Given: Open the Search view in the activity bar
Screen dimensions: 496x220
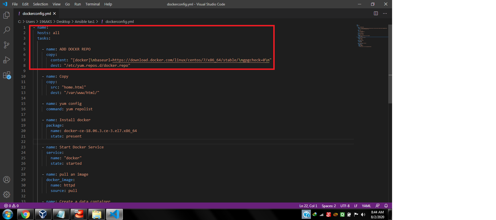Looking at the screenshot, I should point(7,30).
